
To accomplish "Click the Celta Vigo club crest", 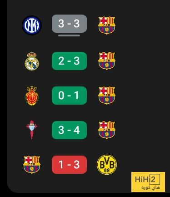I will point(32,130).
